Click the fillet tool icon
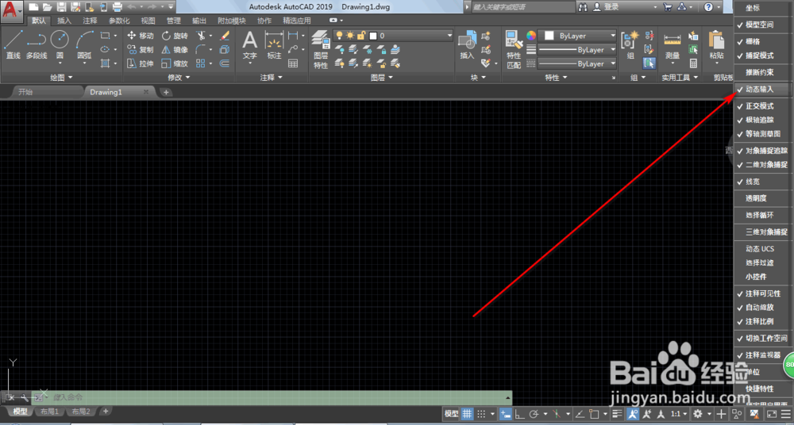The image size is (794, 425). tap(201, 50)
